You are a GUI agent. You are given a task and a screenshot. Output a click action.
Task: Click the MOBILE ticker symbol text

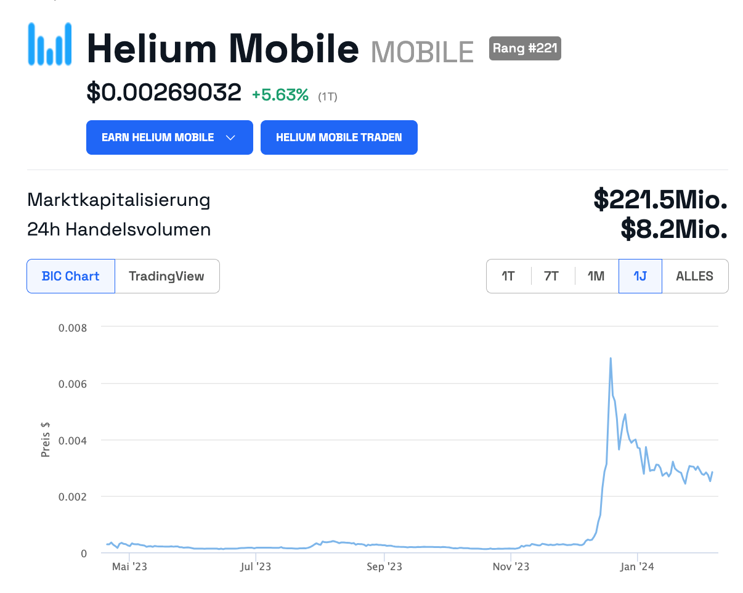(423, 52)
